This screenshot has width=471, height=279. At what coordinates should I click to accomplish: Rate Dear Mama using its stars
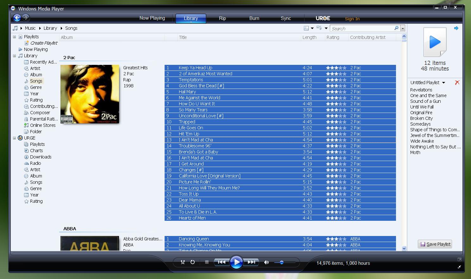pos(336,200)
